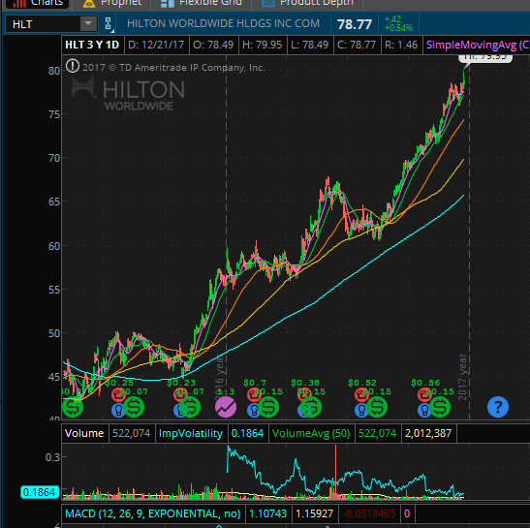Click conference call phone icon under $0.7

[x=254, y=394]
